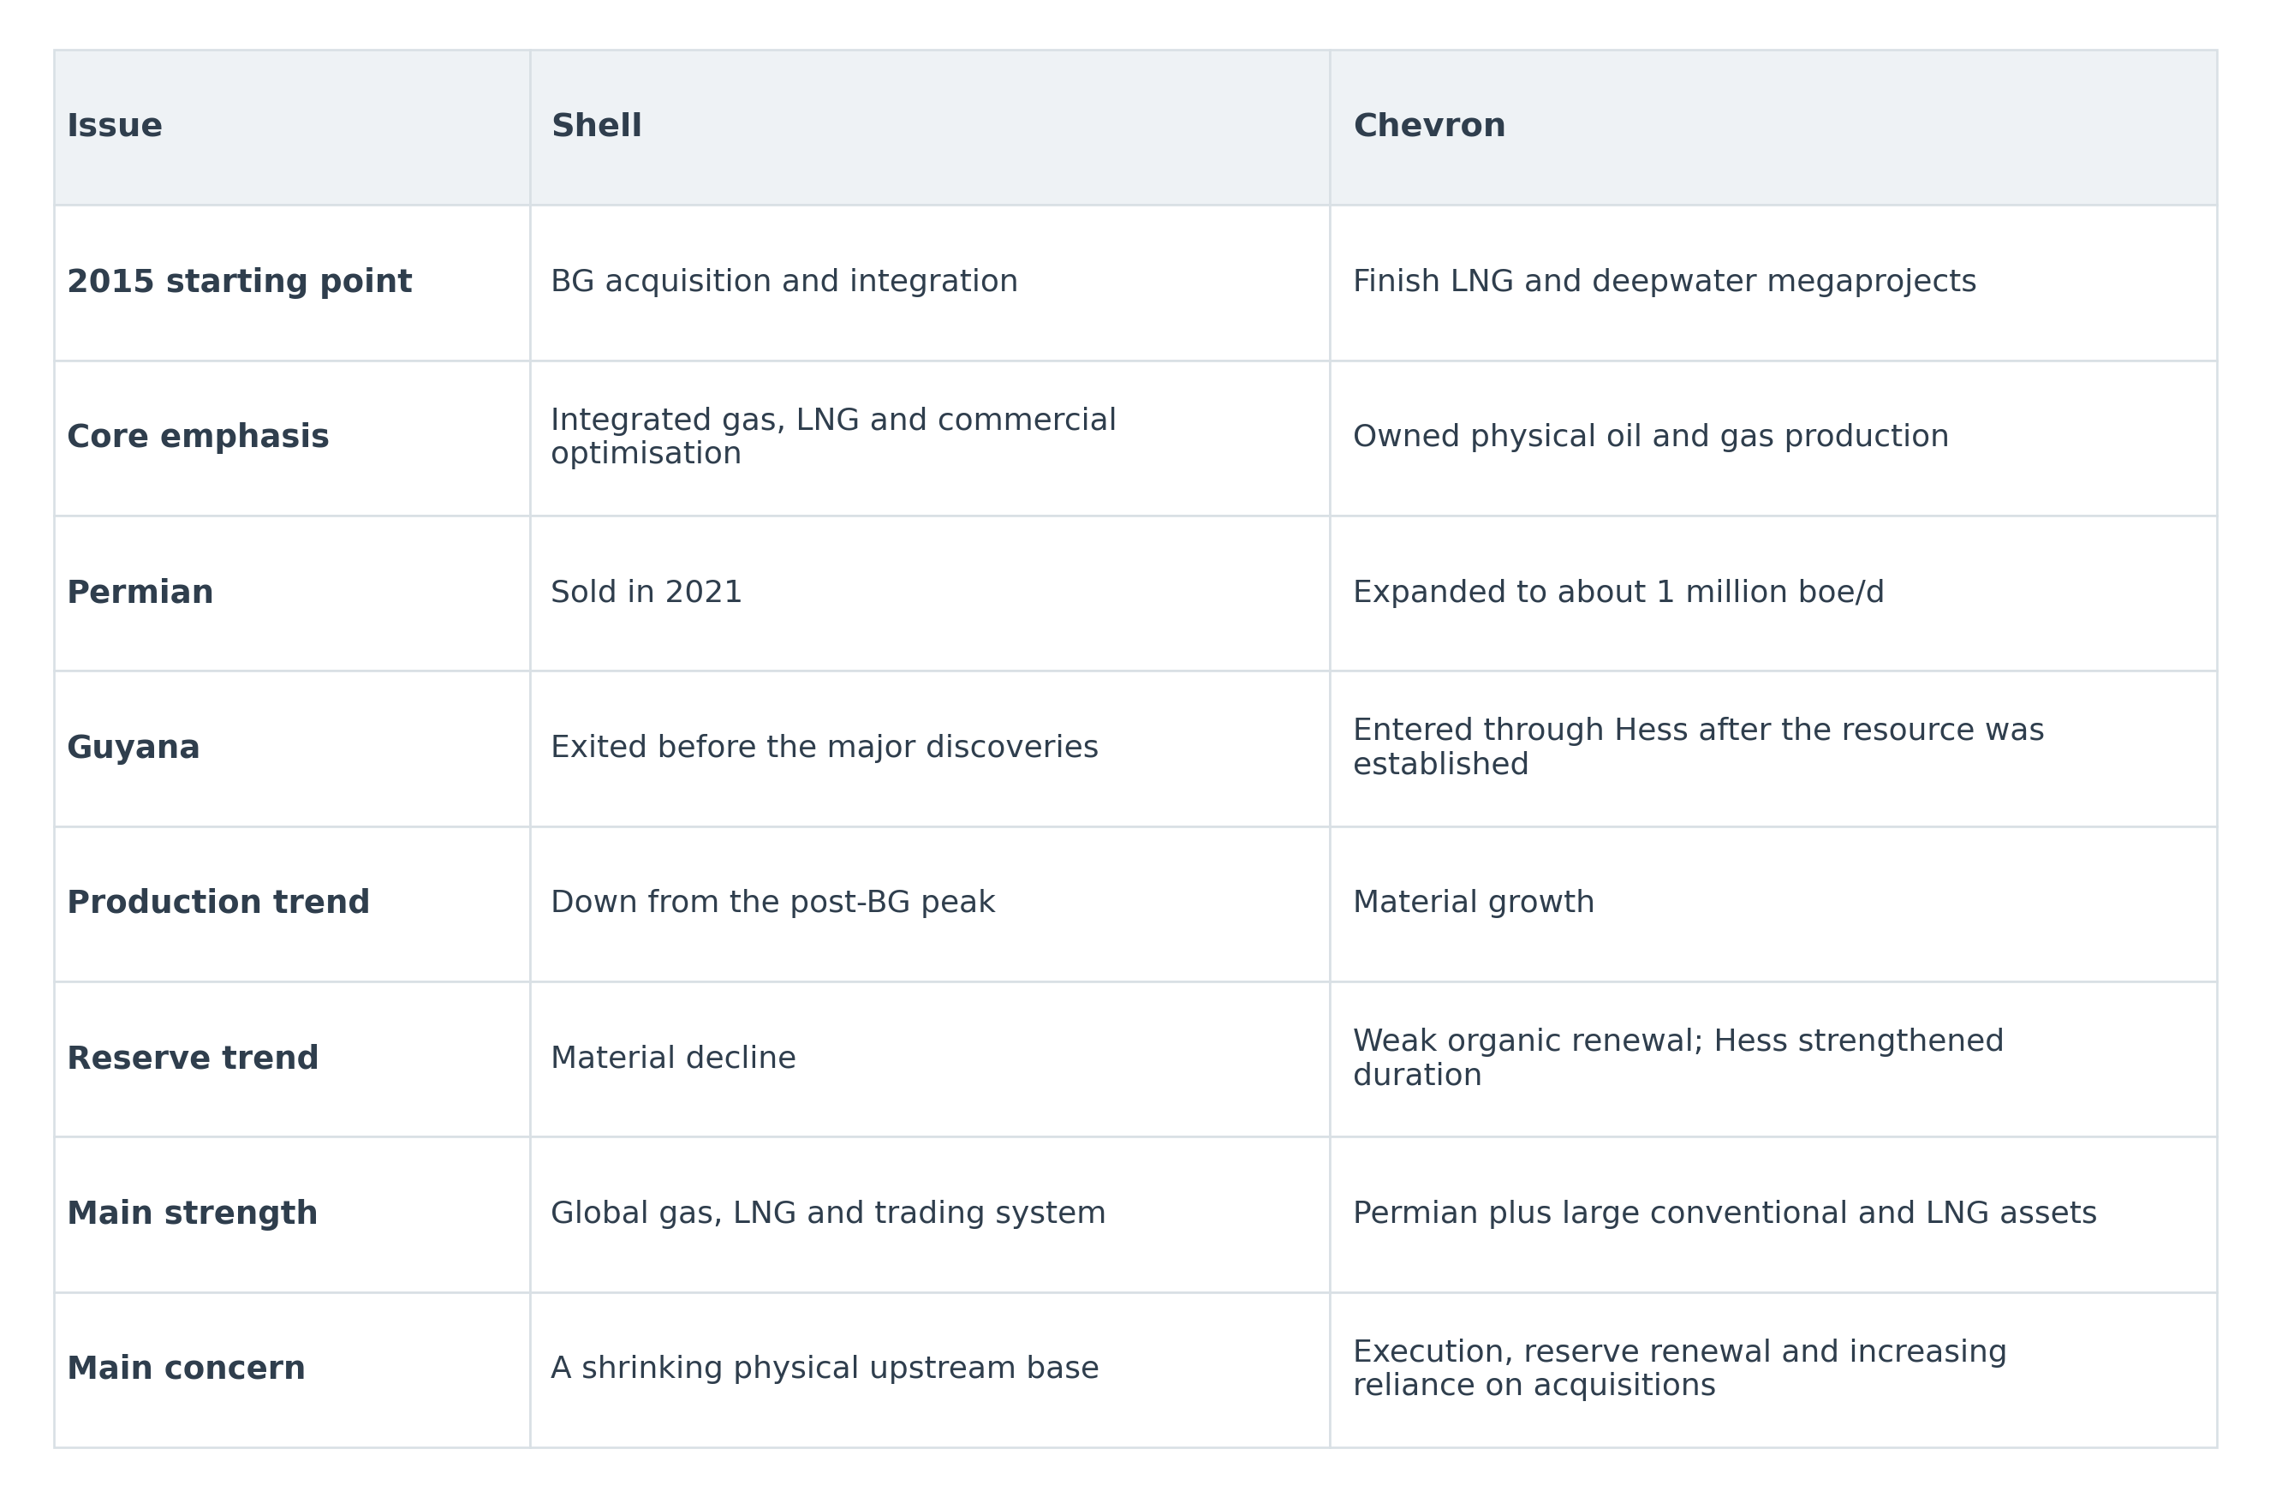The width and height of the screenshot is (2270, 1497).
Task: Select the 'BG acquisition and integration' cell
Action: [x=930, y=283]
